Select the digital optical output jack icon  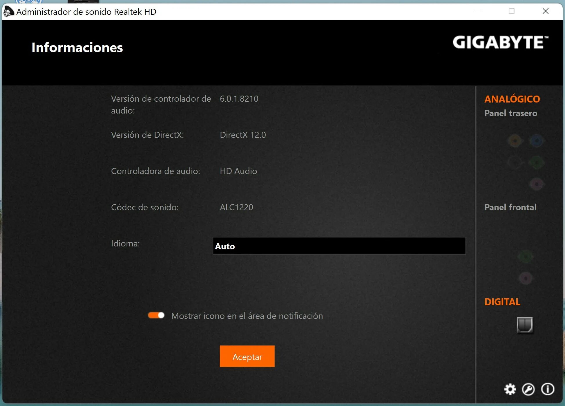[525, 325]
